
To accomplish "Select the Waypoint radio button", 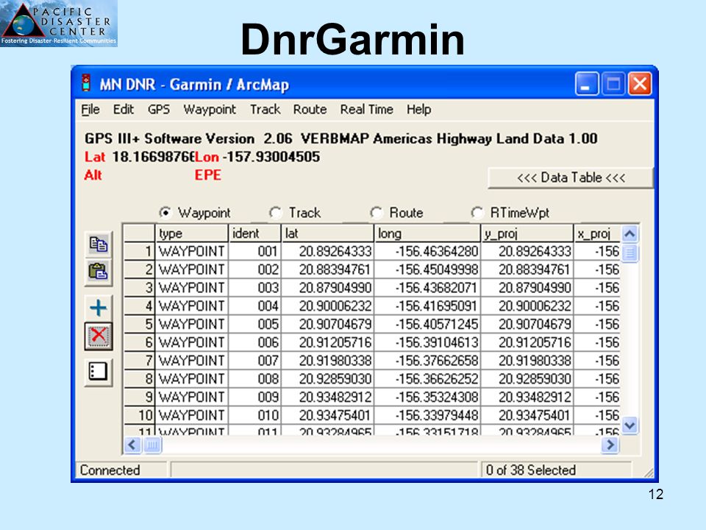I will (x=165, y=212).
